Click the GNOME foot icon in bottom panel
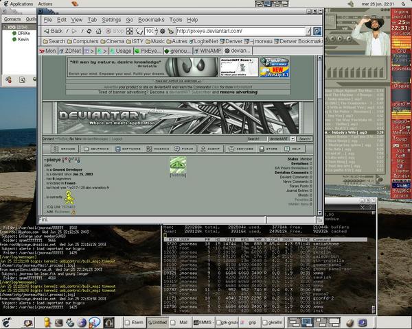 tap(7, 322)
